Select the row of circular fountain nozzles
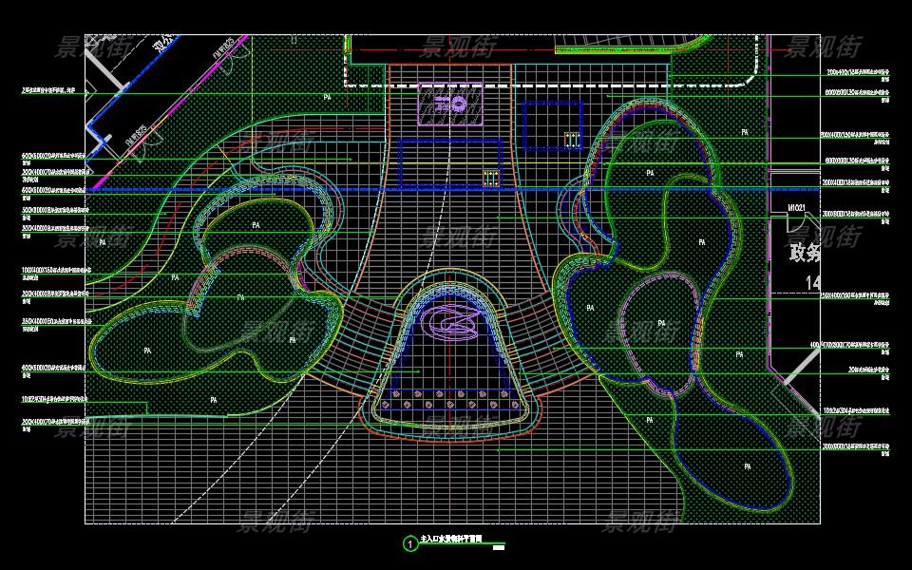 pyautogui.click(x=452, y=395)
